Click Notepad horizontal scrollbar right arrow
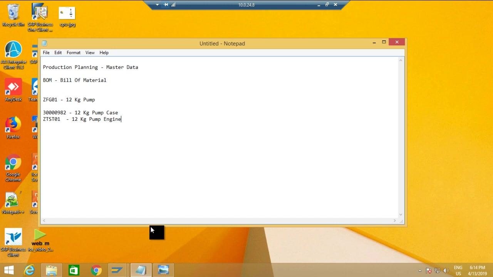 pos(394,221)
